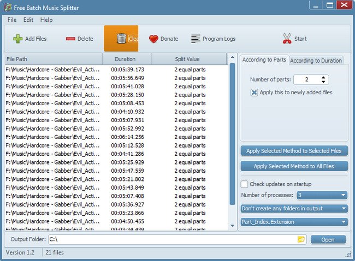Click the window resize grip icon
The width and height of the screenshot is (355, 261).
click(x=348, y=254)
